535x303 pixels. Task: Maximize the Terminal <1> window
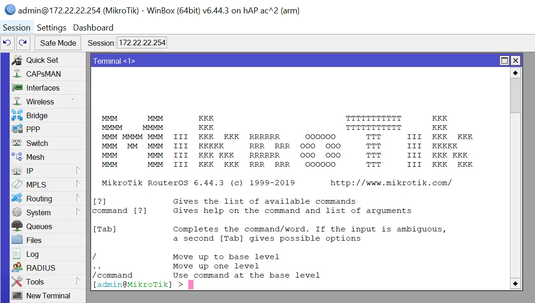504,61
